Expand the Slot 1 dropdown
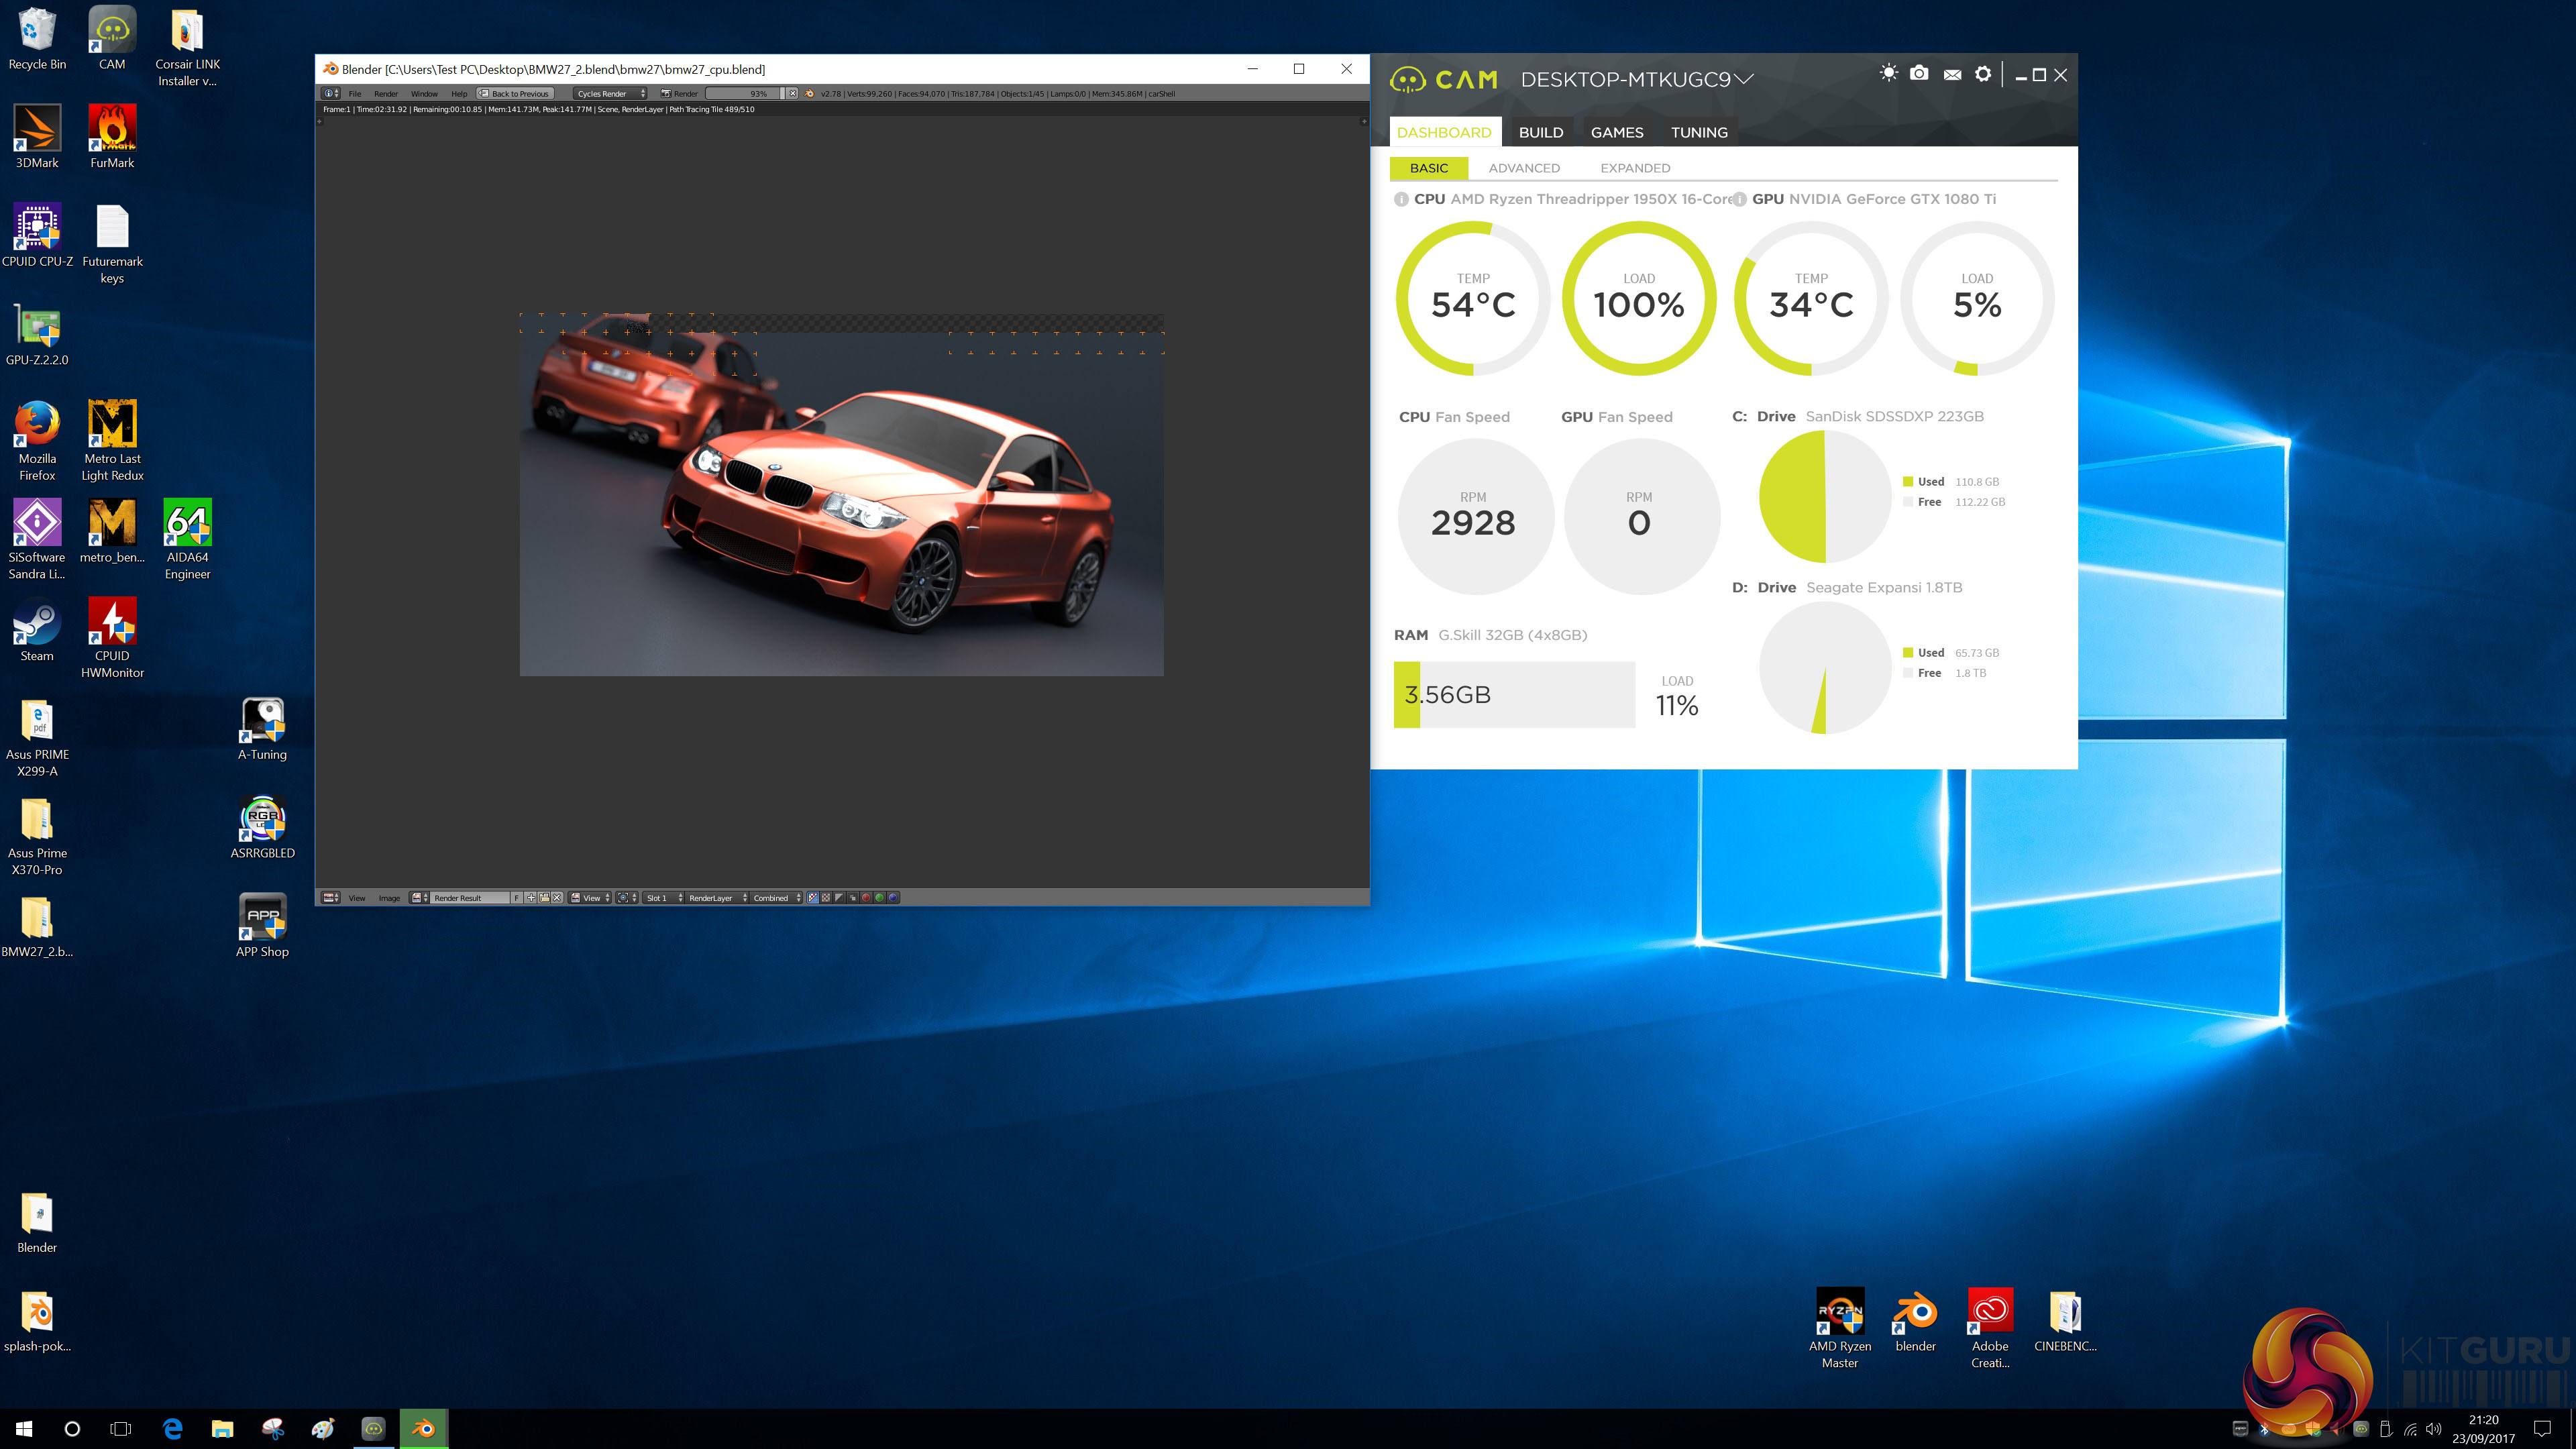 click(x=664, y=898)
